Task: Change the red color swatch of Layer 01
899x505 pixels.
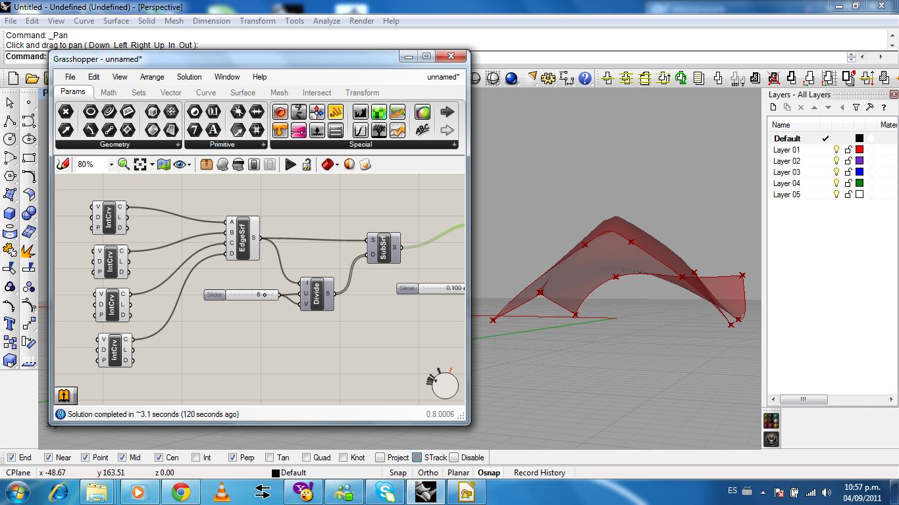Action: tap(860, 150)
